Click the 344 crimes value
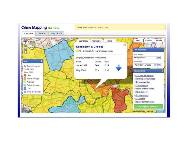 click(x=97, y=65)
